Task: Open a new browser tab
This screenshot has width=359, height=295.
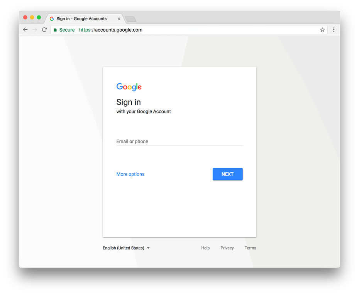Action: point(130,19)
